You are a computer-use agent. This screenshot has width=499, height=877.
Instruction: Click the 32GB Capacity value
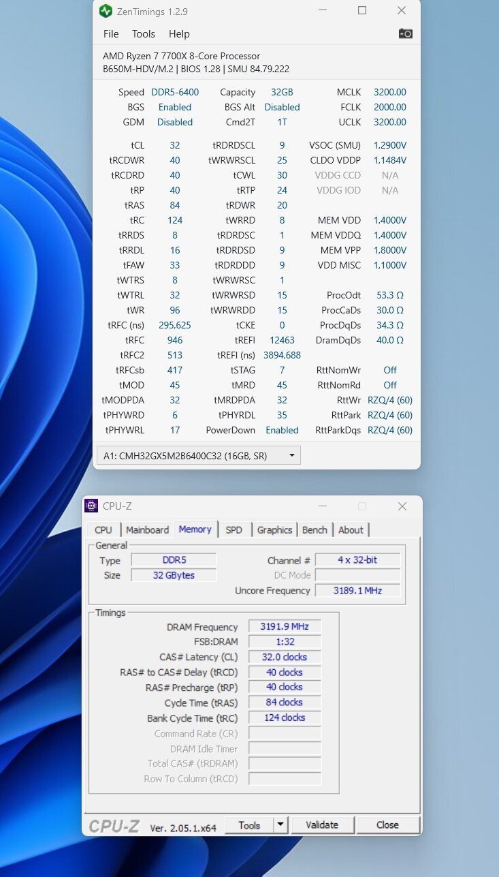[282, 92]
